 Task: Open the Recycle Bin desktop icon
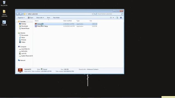tap(4, 3)
